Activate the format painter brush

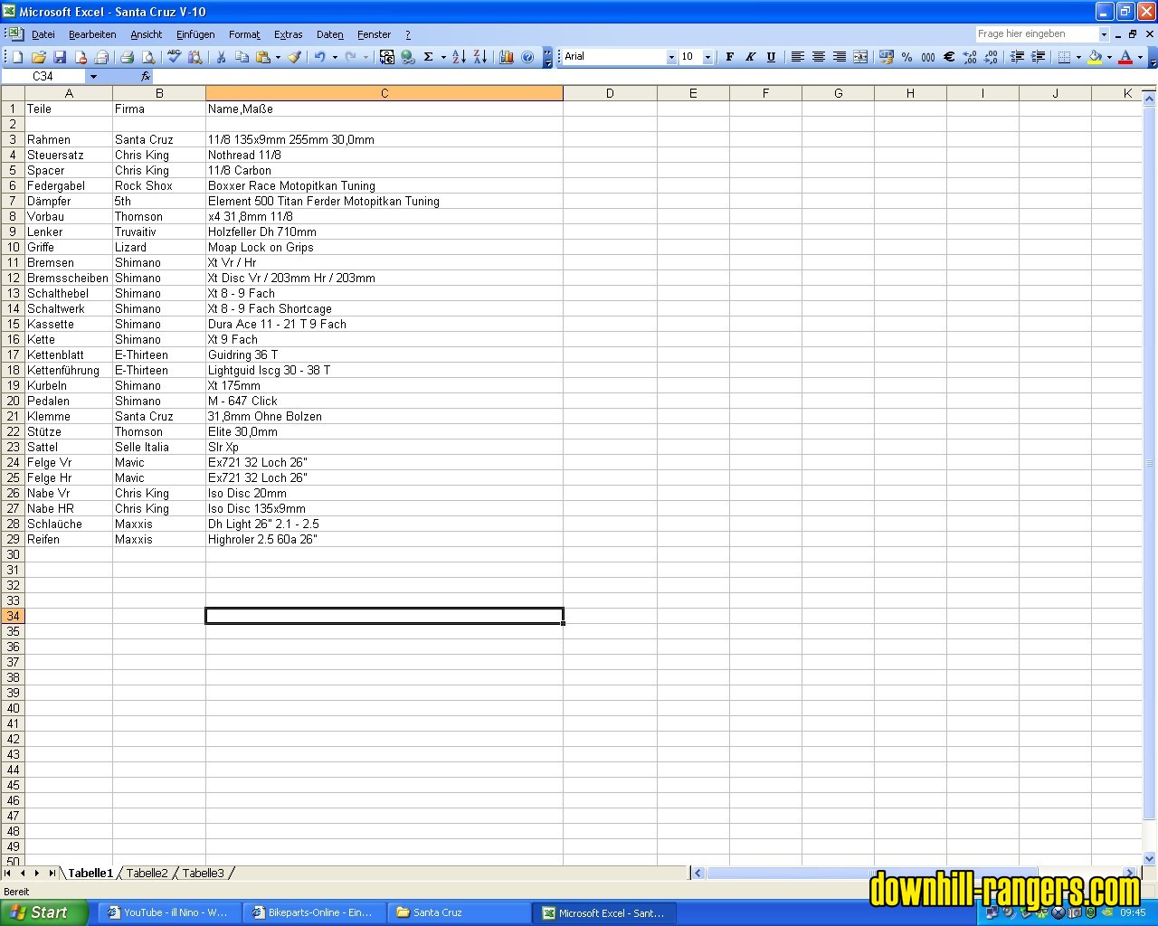[x=295, y=57]
